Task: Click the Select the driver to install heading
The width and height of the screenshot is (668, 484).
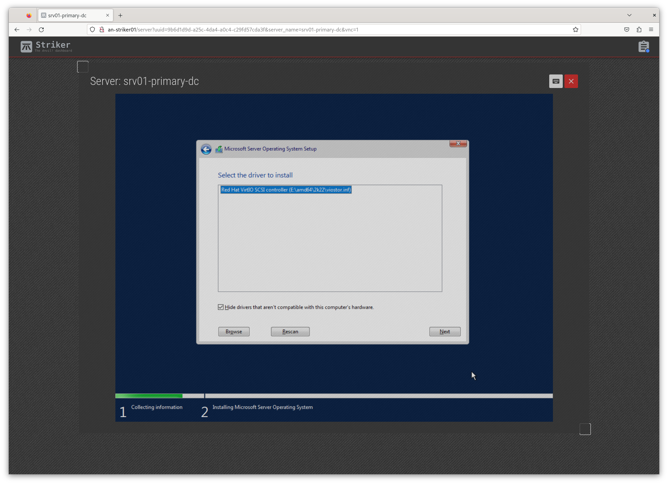Action: (x=255, y=175)
